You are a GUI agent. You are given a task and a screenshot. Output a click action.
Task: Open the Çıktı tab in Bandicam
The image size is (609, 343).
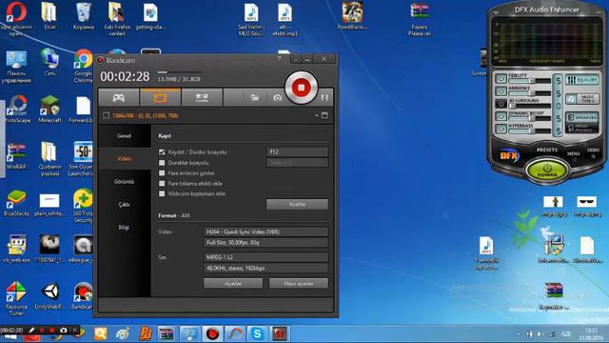pyautogui.click(x=125, y=205)
